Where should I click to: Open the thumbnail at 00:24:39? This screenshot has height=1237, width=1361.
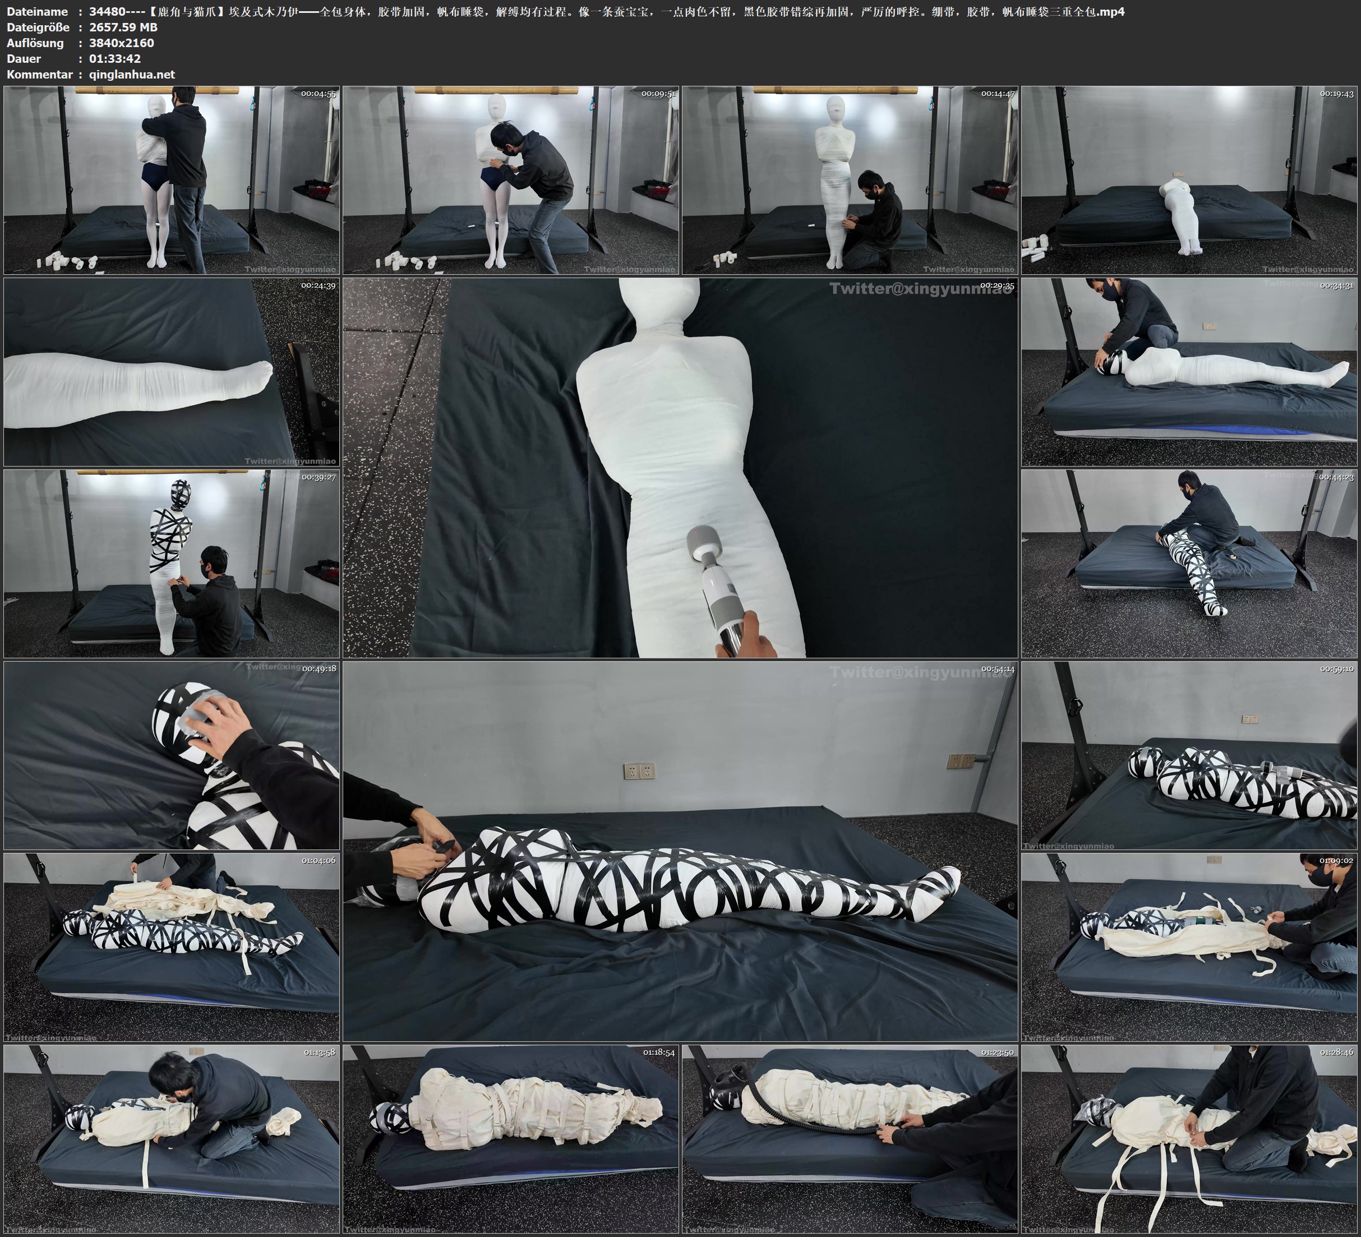pos(172,371)
